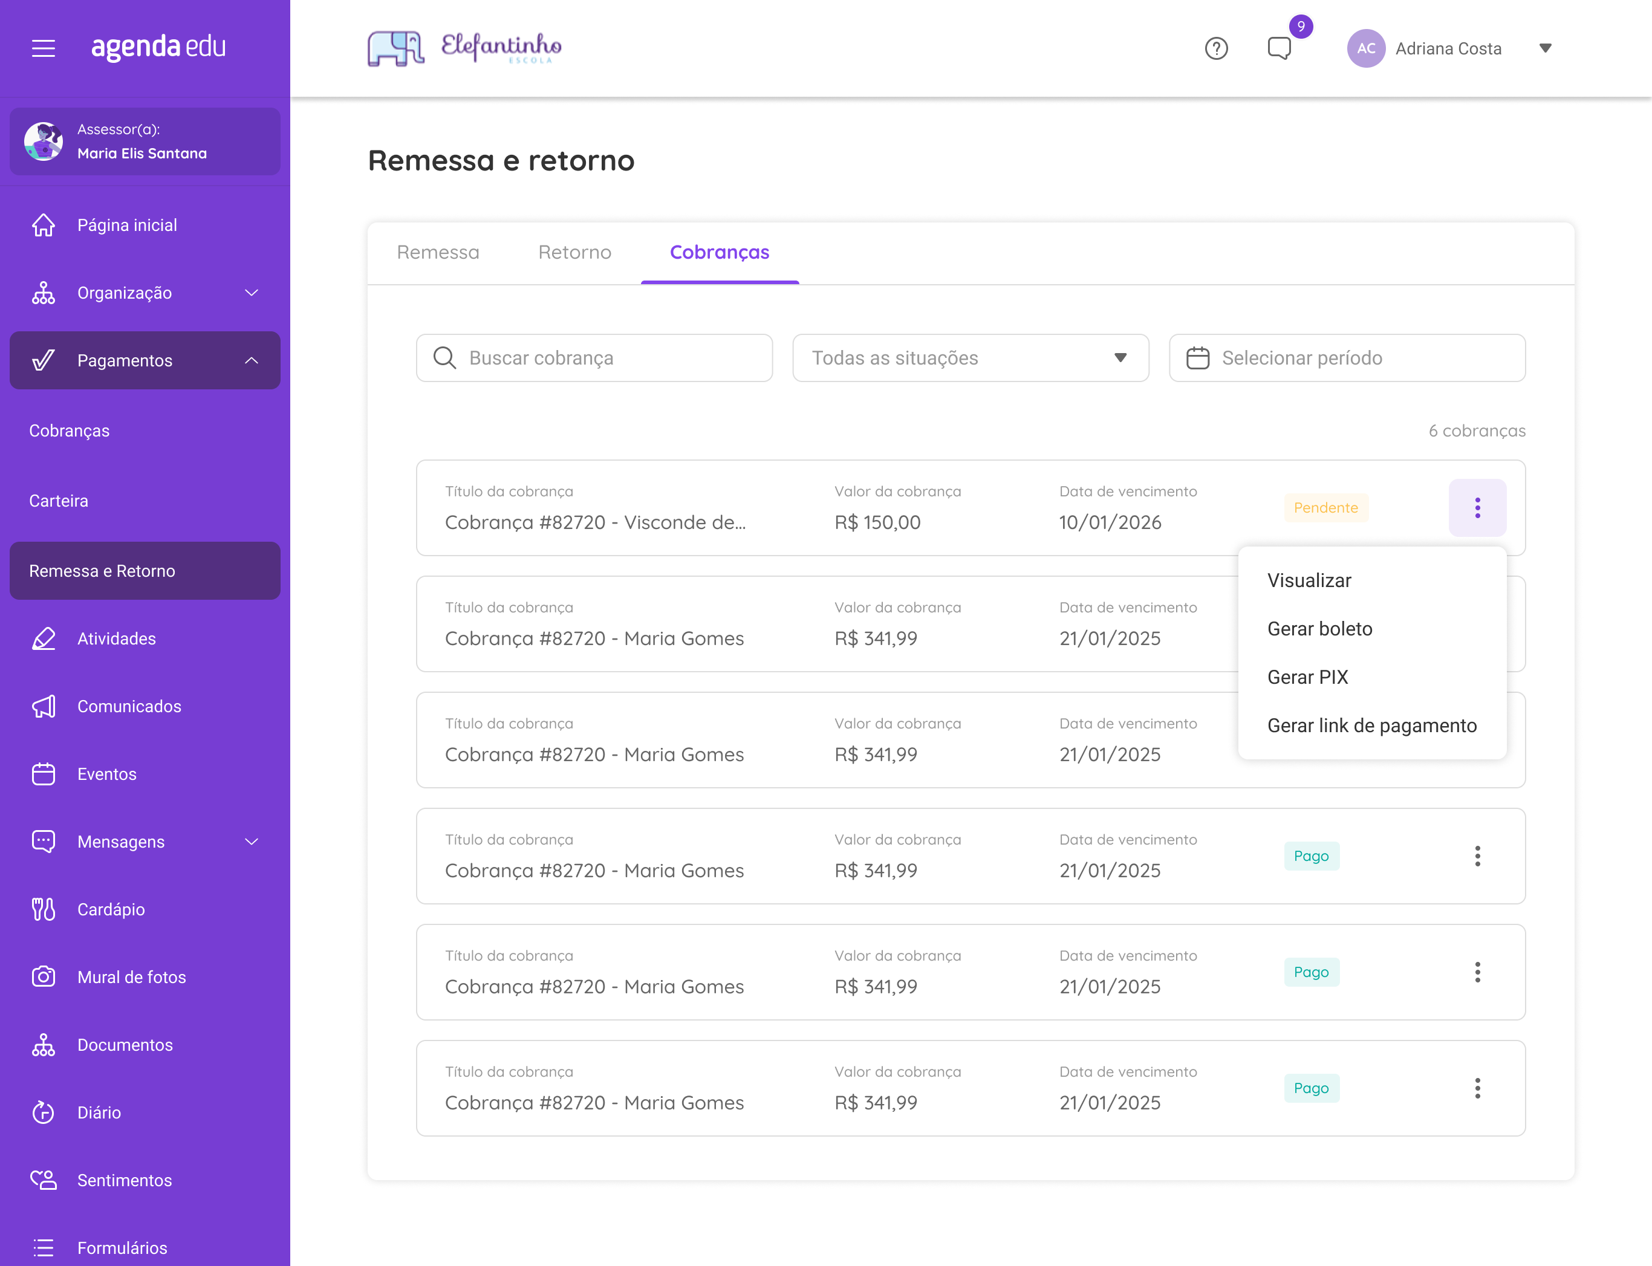The height and width of the screenshot is (1266, 1652).
Task: Select Gerar boleto from context menu
Action: pyautogui.click(x=1319, y=629)
